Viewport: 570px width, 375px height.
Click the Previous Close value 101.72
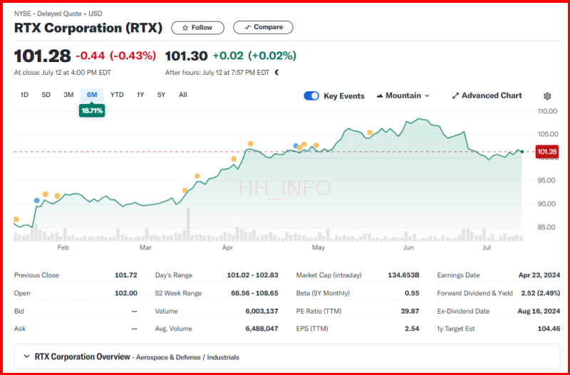[126, 275]
